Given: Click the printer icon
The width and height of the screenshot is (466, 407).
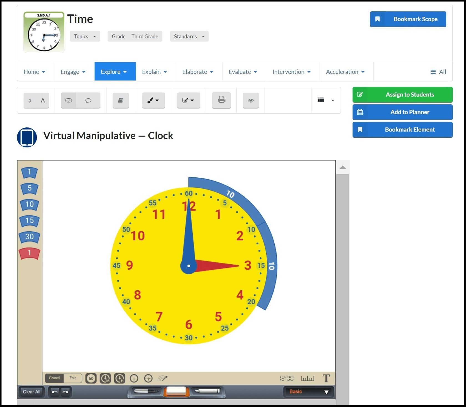Looking at the screenshot, I should tap(221, 100).
